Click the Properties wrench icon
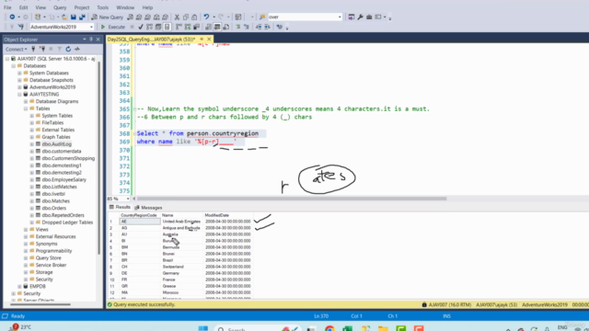This screenshot has width=589, height=331. click(360, 17)
